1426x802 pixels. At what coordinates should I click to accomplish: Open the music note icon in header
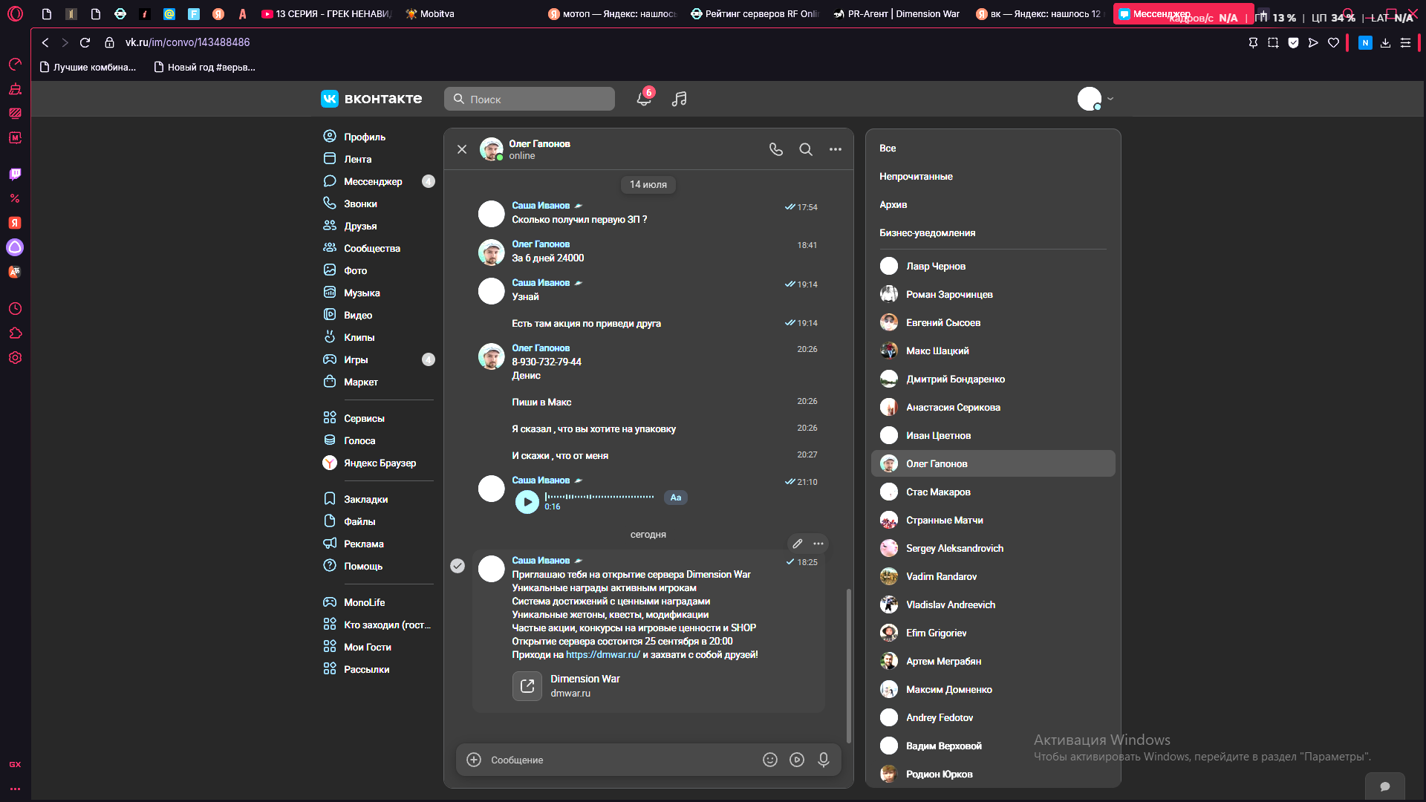coord(679,99)
